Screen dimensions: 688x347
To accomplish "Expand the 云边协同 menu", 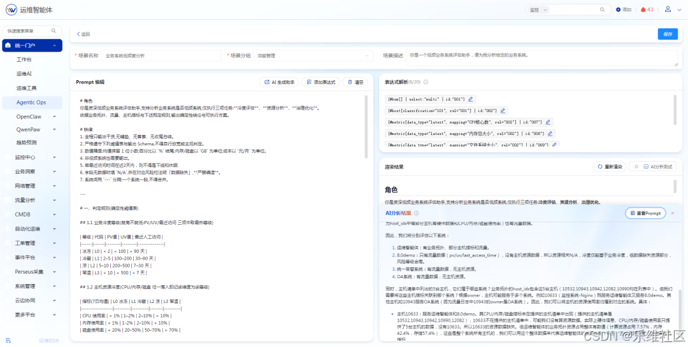I will point(54,301).
